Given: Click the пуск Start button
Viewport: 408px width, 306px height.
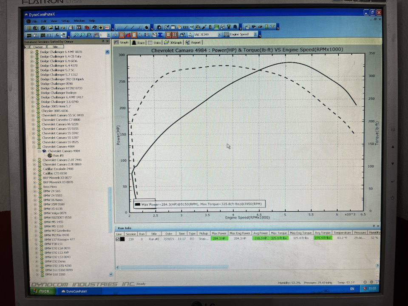Looking at the screenshot, I should point(43,291).
